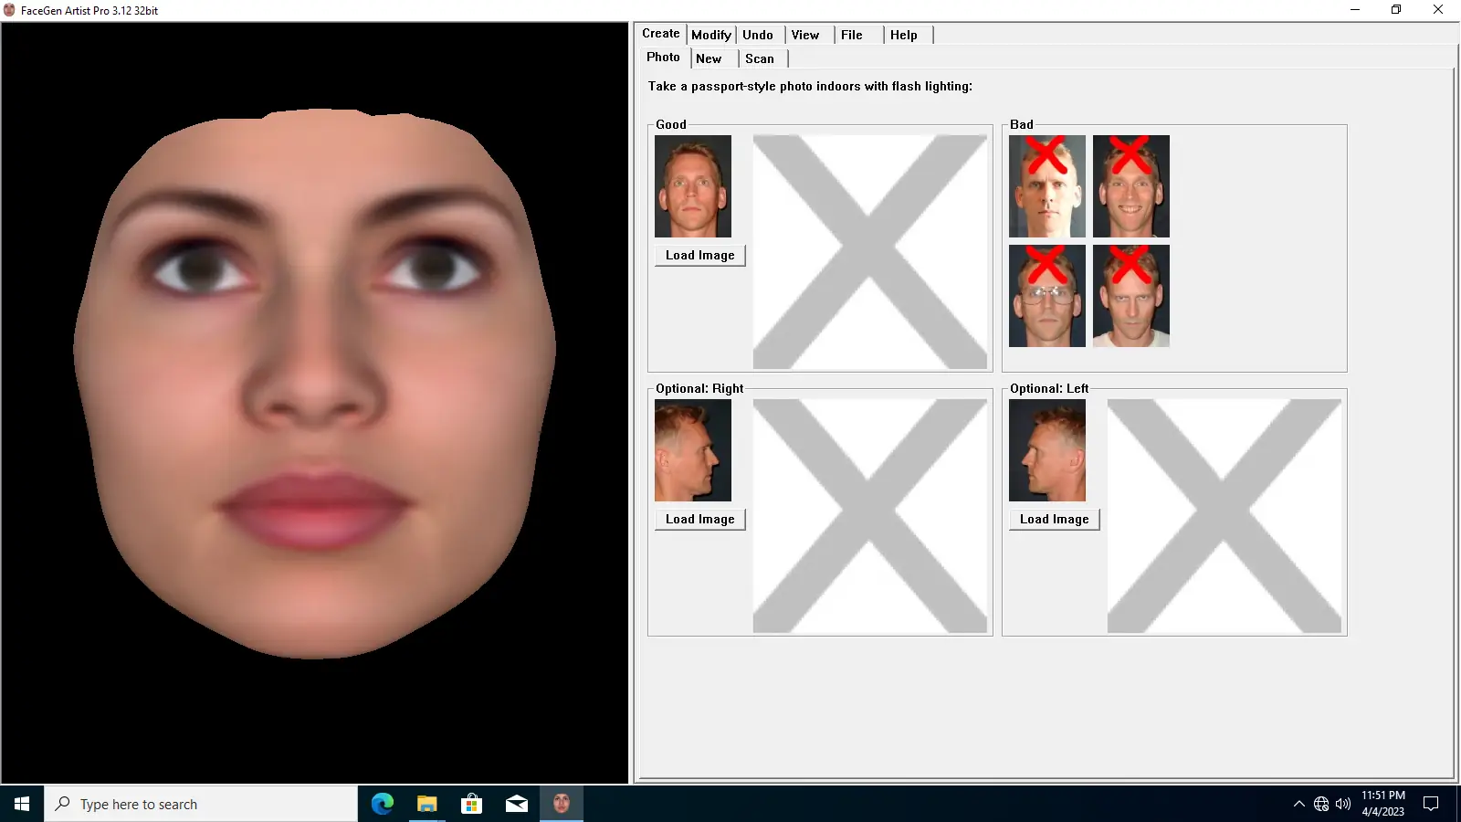The height and width of the screenshot is (822, 1461).
Task: Show hidden system tray icons
Action: (1298, 804)
